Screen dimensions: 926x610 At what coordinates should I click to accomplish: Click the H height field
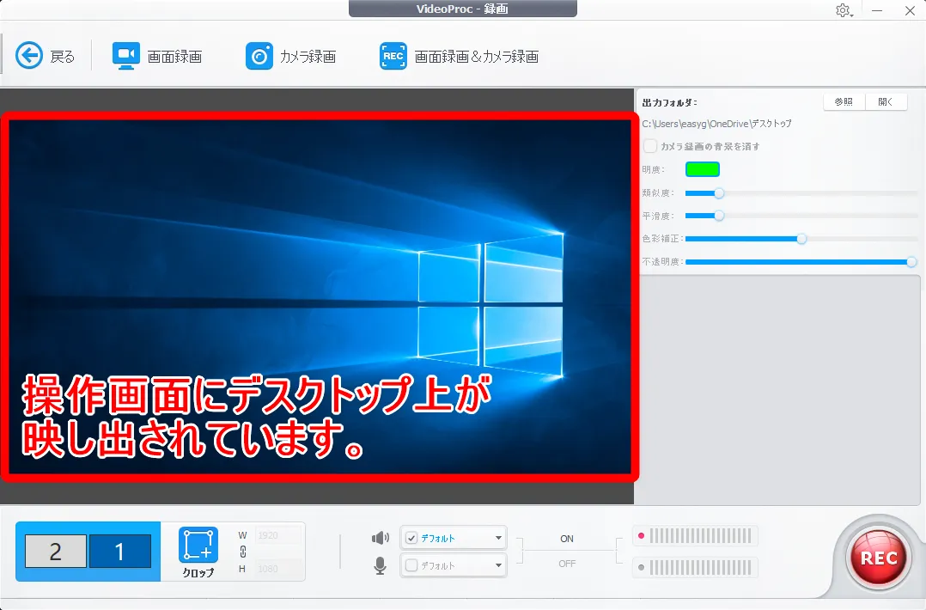[278, 569]
